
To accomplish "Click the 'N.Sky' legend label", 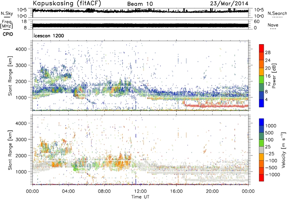I will coord(7,13).
